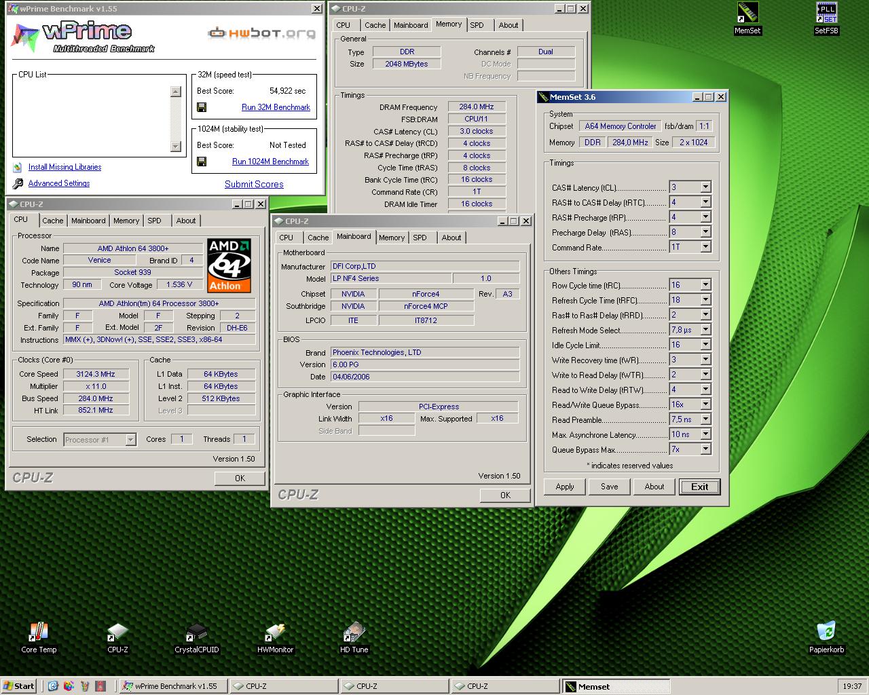The height and width of the screenshot is (695, 869).
Task: Expand the RAS# Precharge (tRP) dropdown in MemSet
Action: 705,217
